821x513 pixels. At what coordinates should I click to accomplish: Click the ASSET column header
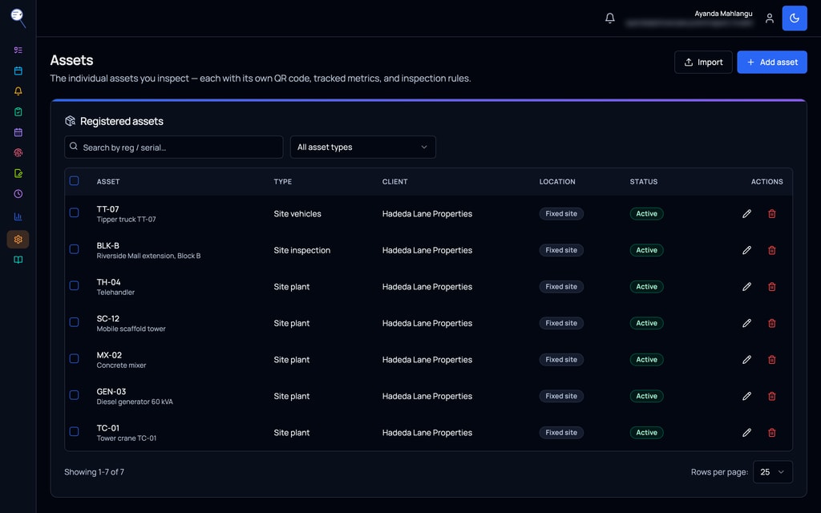pos(108,182)
